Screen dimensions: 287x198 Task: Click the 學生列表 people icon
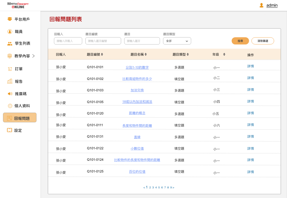tap(10, 44)
